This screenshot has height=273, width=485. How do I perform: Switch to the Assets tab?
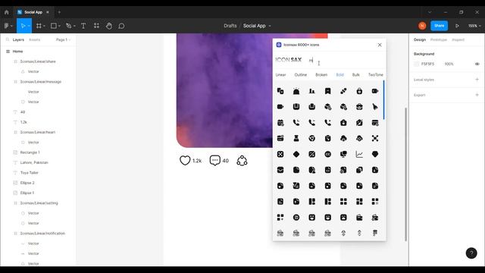click(34, 39)
